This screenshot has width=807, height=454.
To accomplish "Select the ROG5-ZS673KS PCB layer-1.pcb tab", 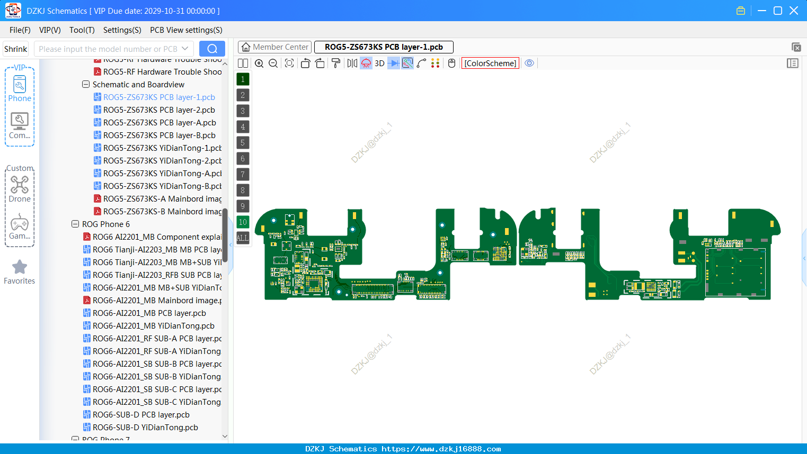I will 384,47.
